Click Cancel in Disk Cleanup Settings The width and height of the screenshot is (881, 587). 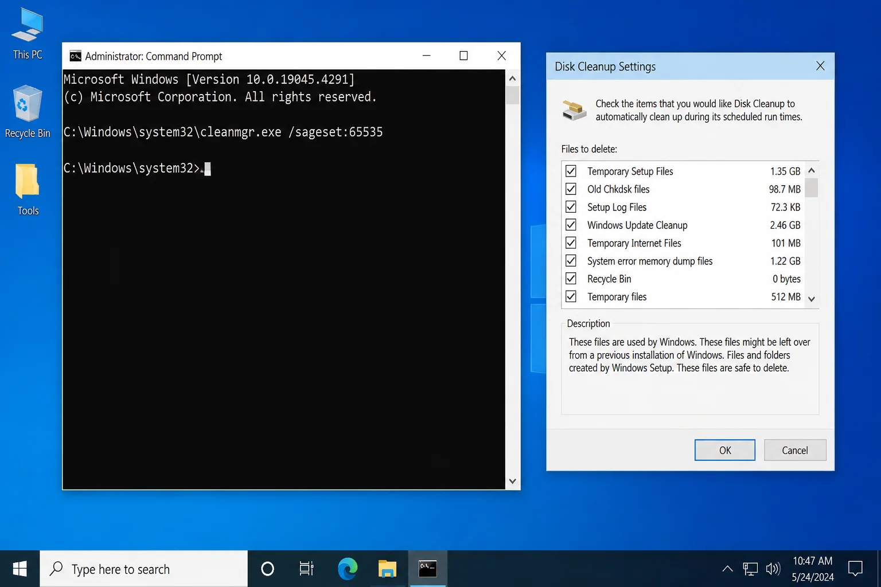pos(795,450)
